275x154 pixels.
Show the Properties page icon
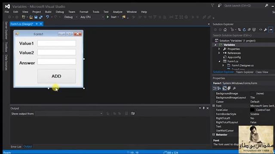pos(224,89)
